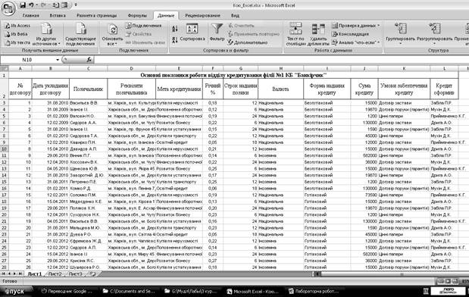
Task: Open the Formulas ribbon tab
Action: [137, 15]
